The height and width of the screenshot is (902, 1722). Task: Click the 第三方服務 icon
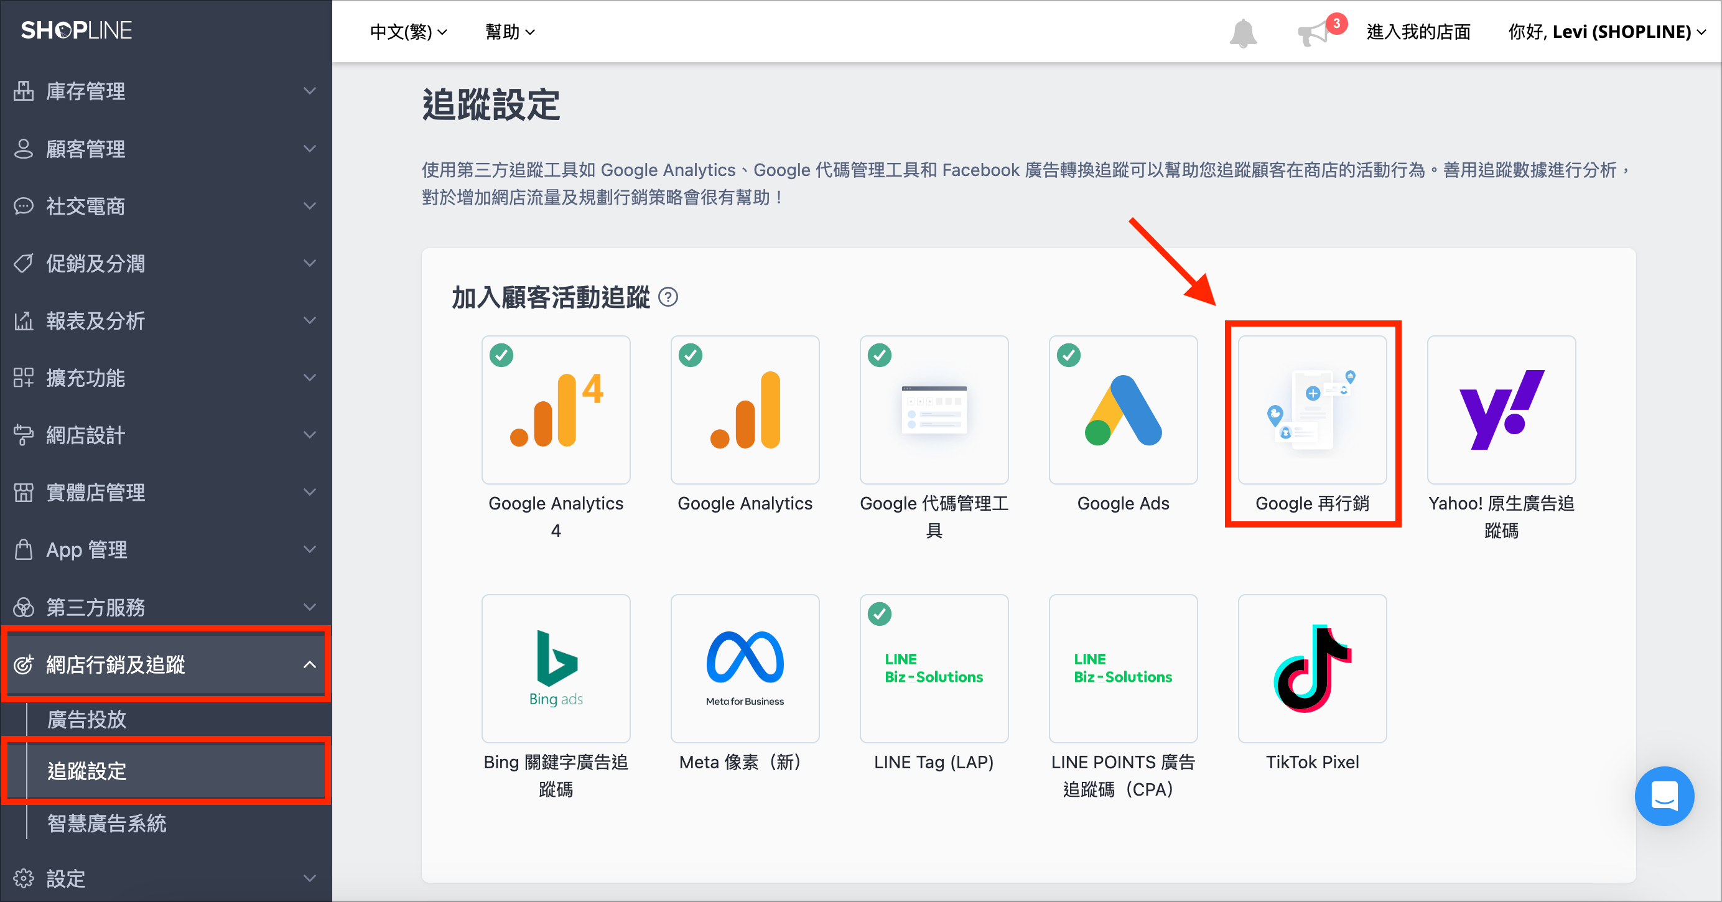(x=24, y=607)
